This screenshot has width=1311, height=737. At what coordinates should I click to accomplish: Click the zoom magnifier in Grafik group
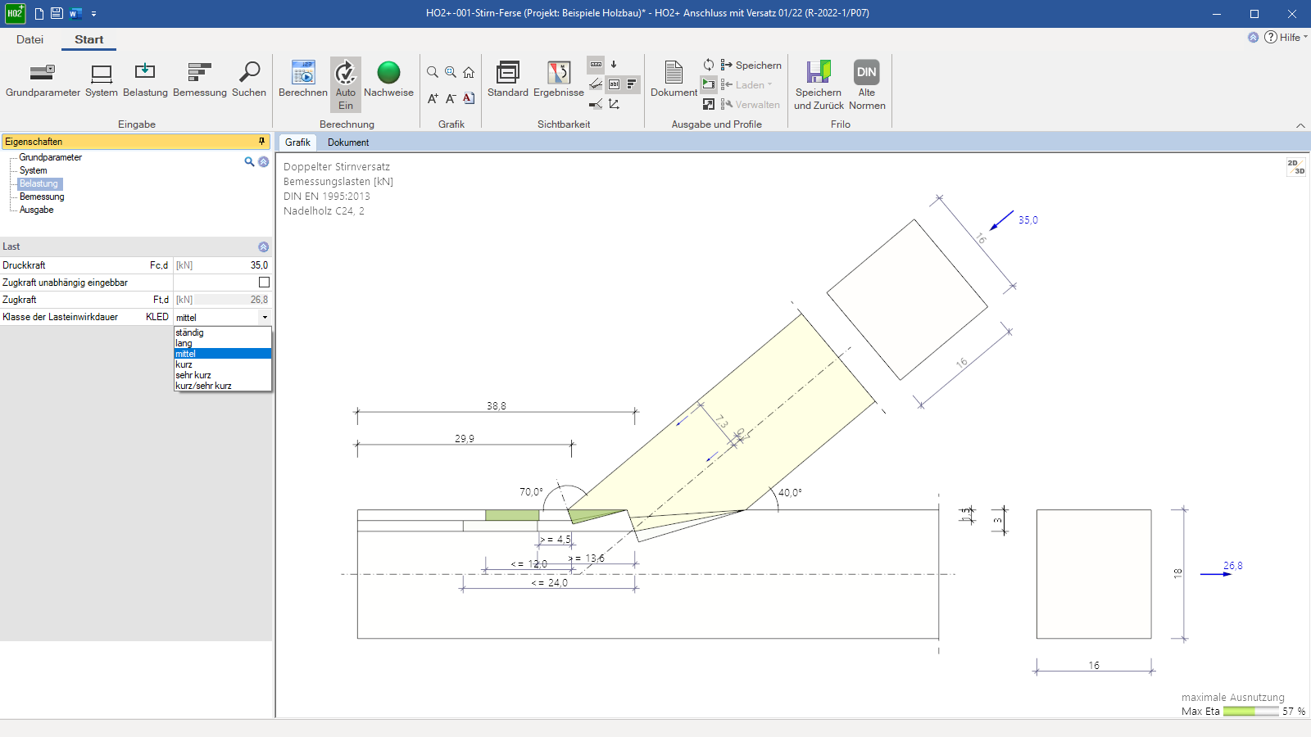point(433,72)
